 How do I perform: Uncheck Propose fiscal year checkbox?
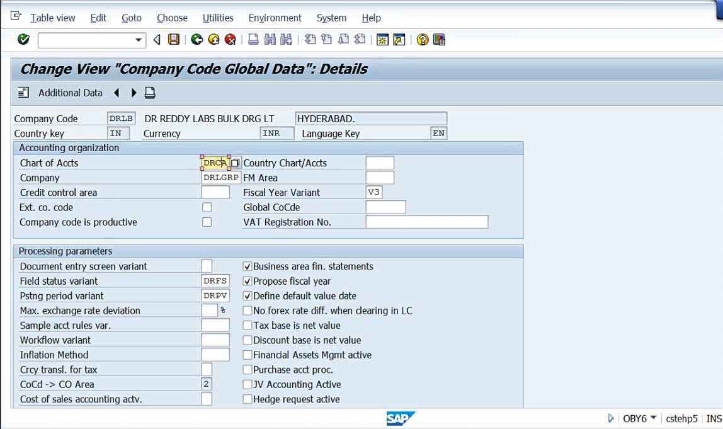[x=248, y=282]
